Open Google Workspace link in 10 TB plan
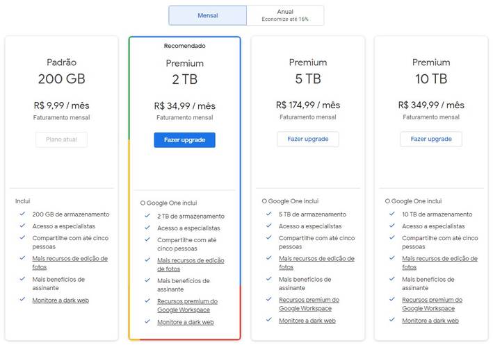This screenshot has height=347, width=493. [432, 304]
